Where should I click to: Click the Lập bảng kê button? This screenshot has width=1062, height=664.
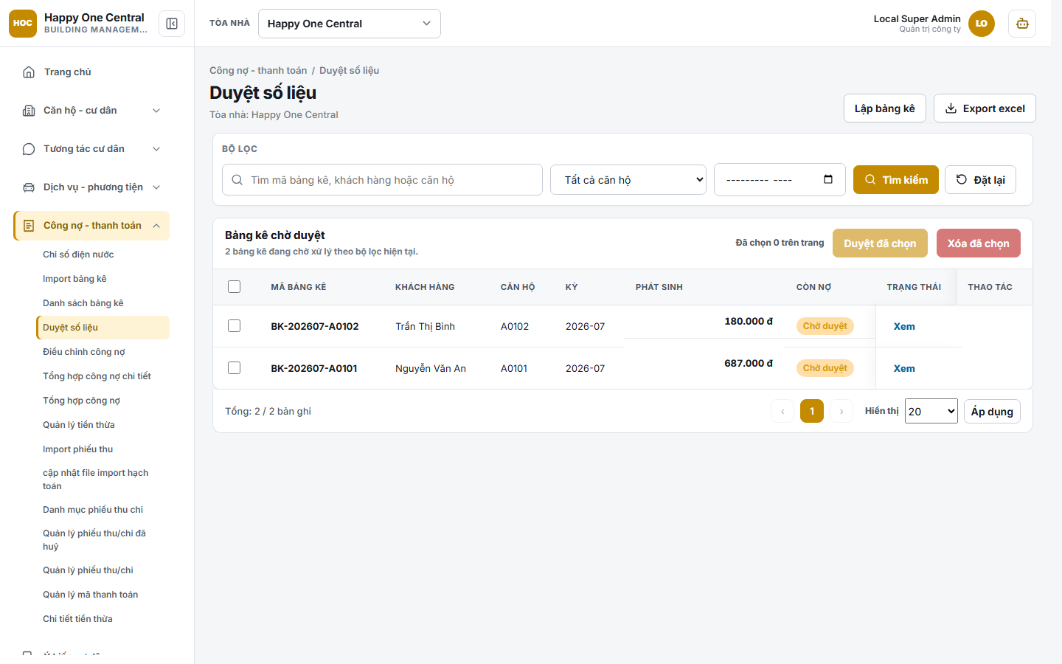click(x=884, y=108)
